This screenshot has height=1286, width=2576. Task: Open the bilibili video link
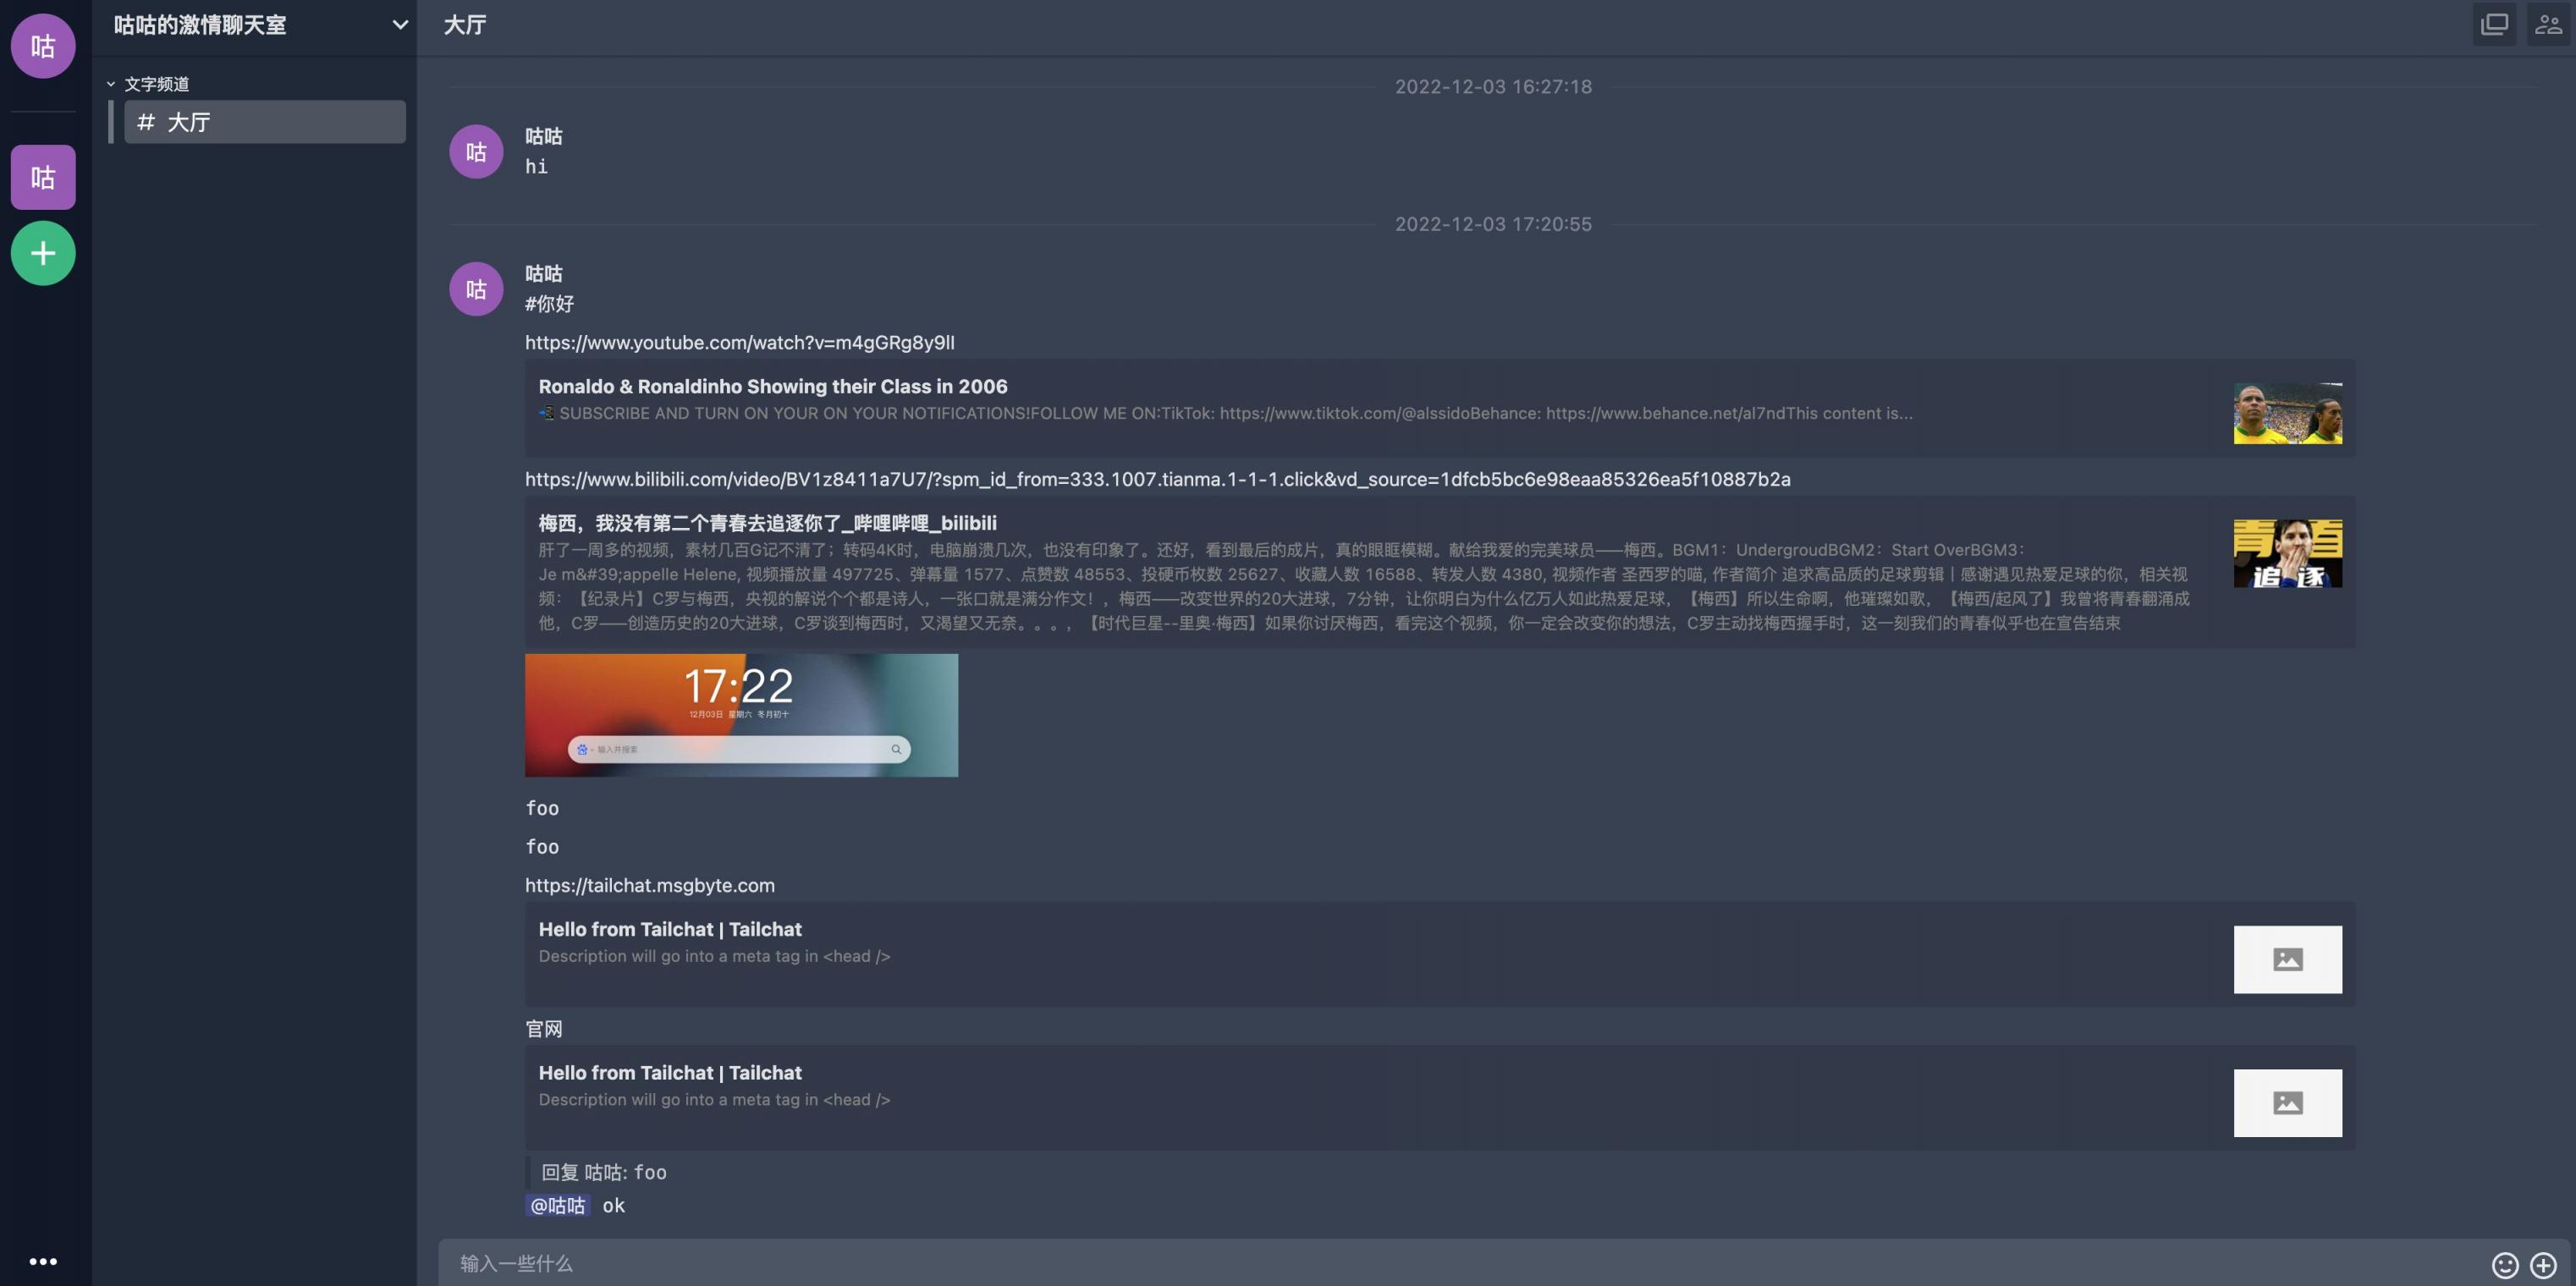point(1157,479)
